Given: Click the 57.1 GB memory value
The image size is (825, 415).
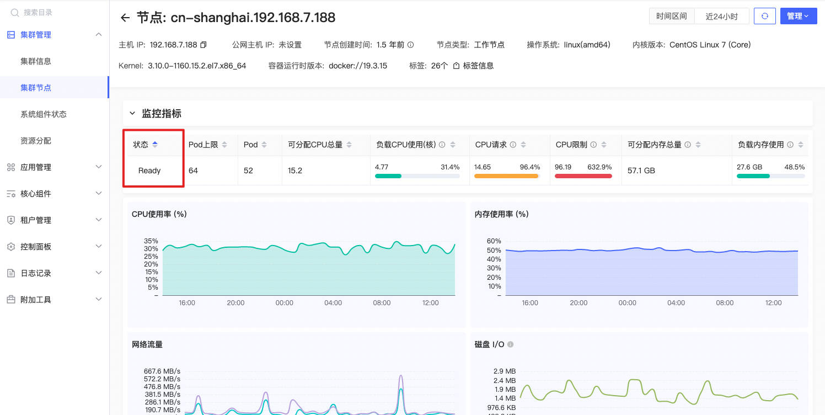Looking at the screenshot, I should (641, 171).
